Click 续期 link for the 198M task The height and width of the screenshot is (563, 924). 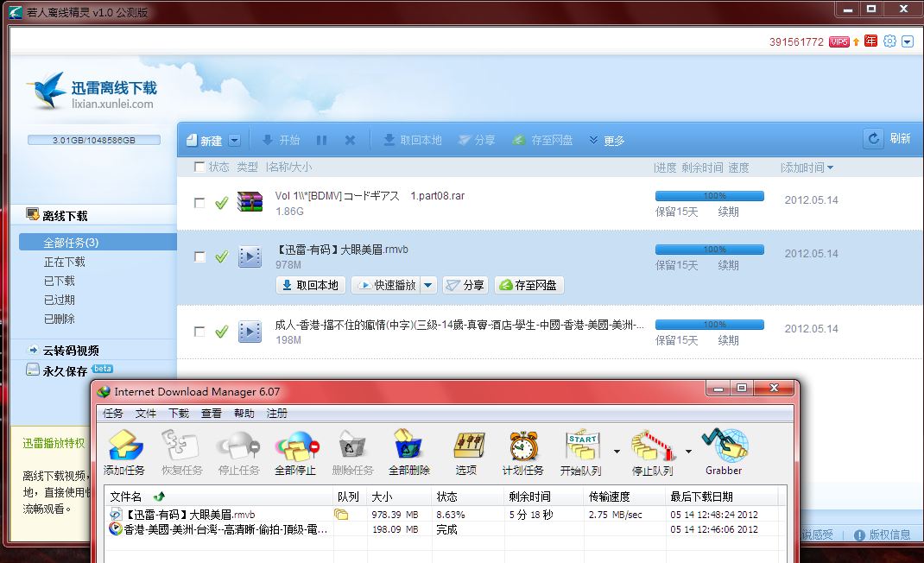(728, 340)
